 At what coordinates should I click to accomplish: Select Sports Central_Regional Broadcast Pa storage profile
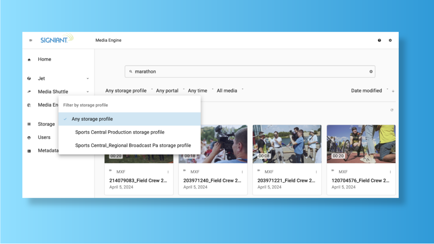point(129,146)
